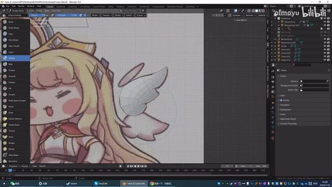
Task: Open the Cursor dropdown
Action: [141, 15]
